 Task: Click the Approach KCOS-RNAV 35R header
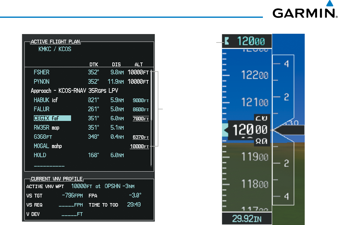[74, 91]
